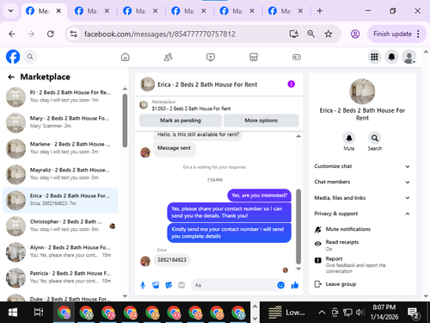Image resolution: width=430 pixels, height=323 pixels.
Task: Click the address bar URL
Action: pyautogui.click(x=160, y=34)
